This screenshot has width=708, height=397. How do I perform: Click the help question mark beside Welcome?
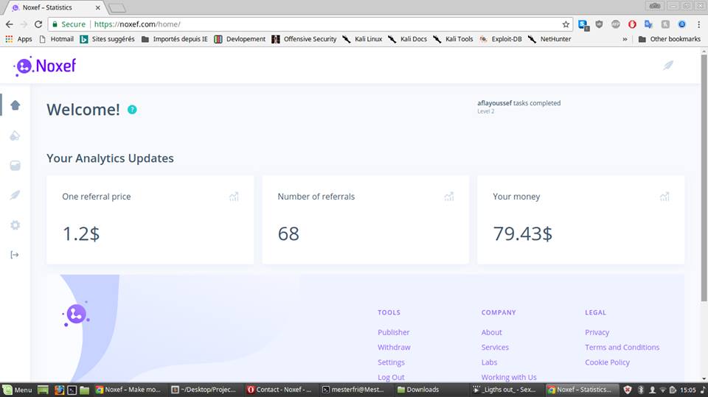132,110
